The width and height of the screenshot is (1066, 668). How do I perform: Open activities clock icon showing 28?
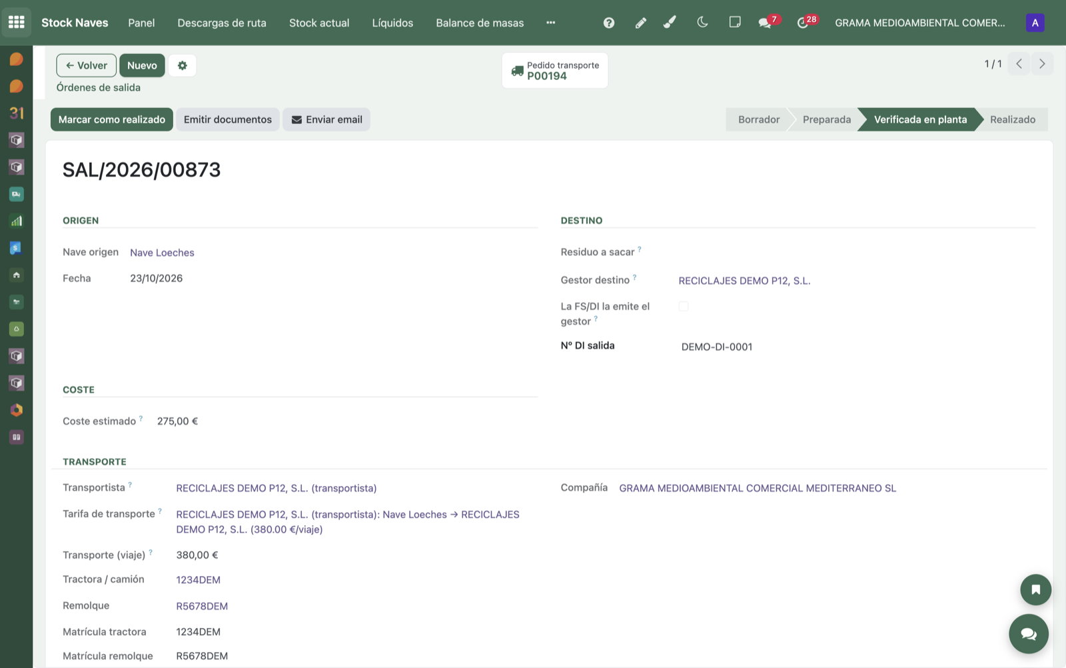[806, 23]
